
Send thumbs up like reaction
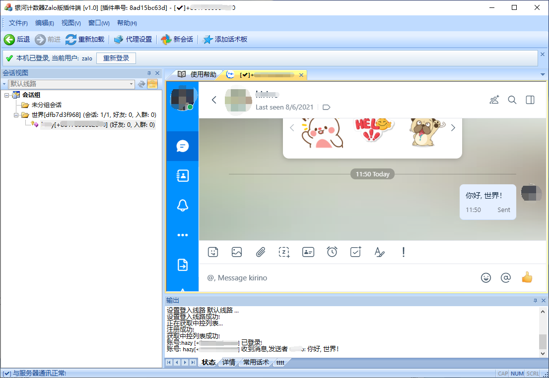coord(527,278)
